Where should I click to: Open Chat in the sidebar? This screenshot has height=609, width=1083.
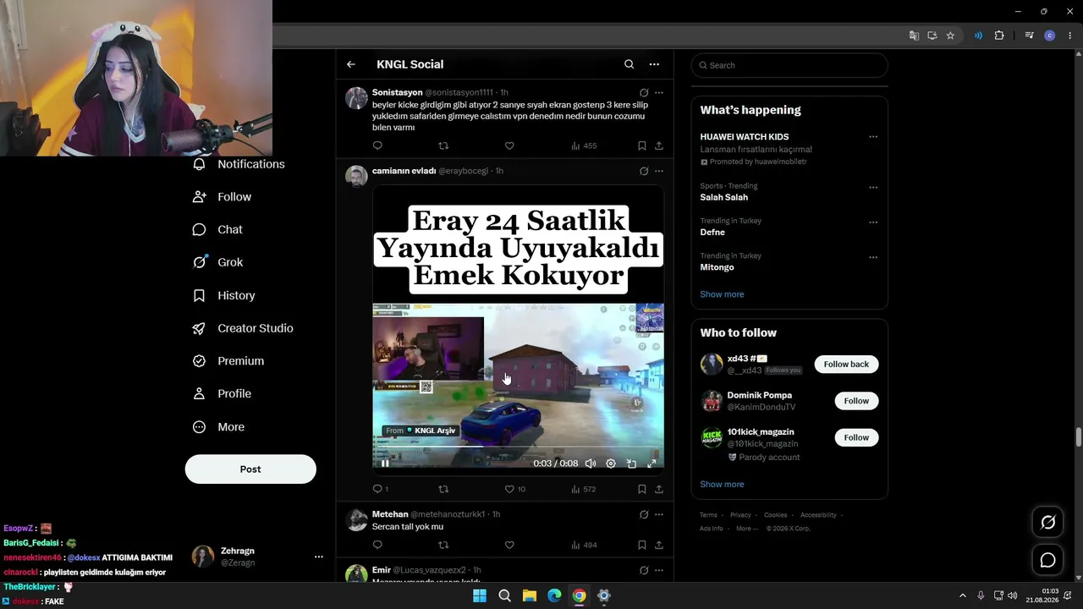[x=217, y=229]
